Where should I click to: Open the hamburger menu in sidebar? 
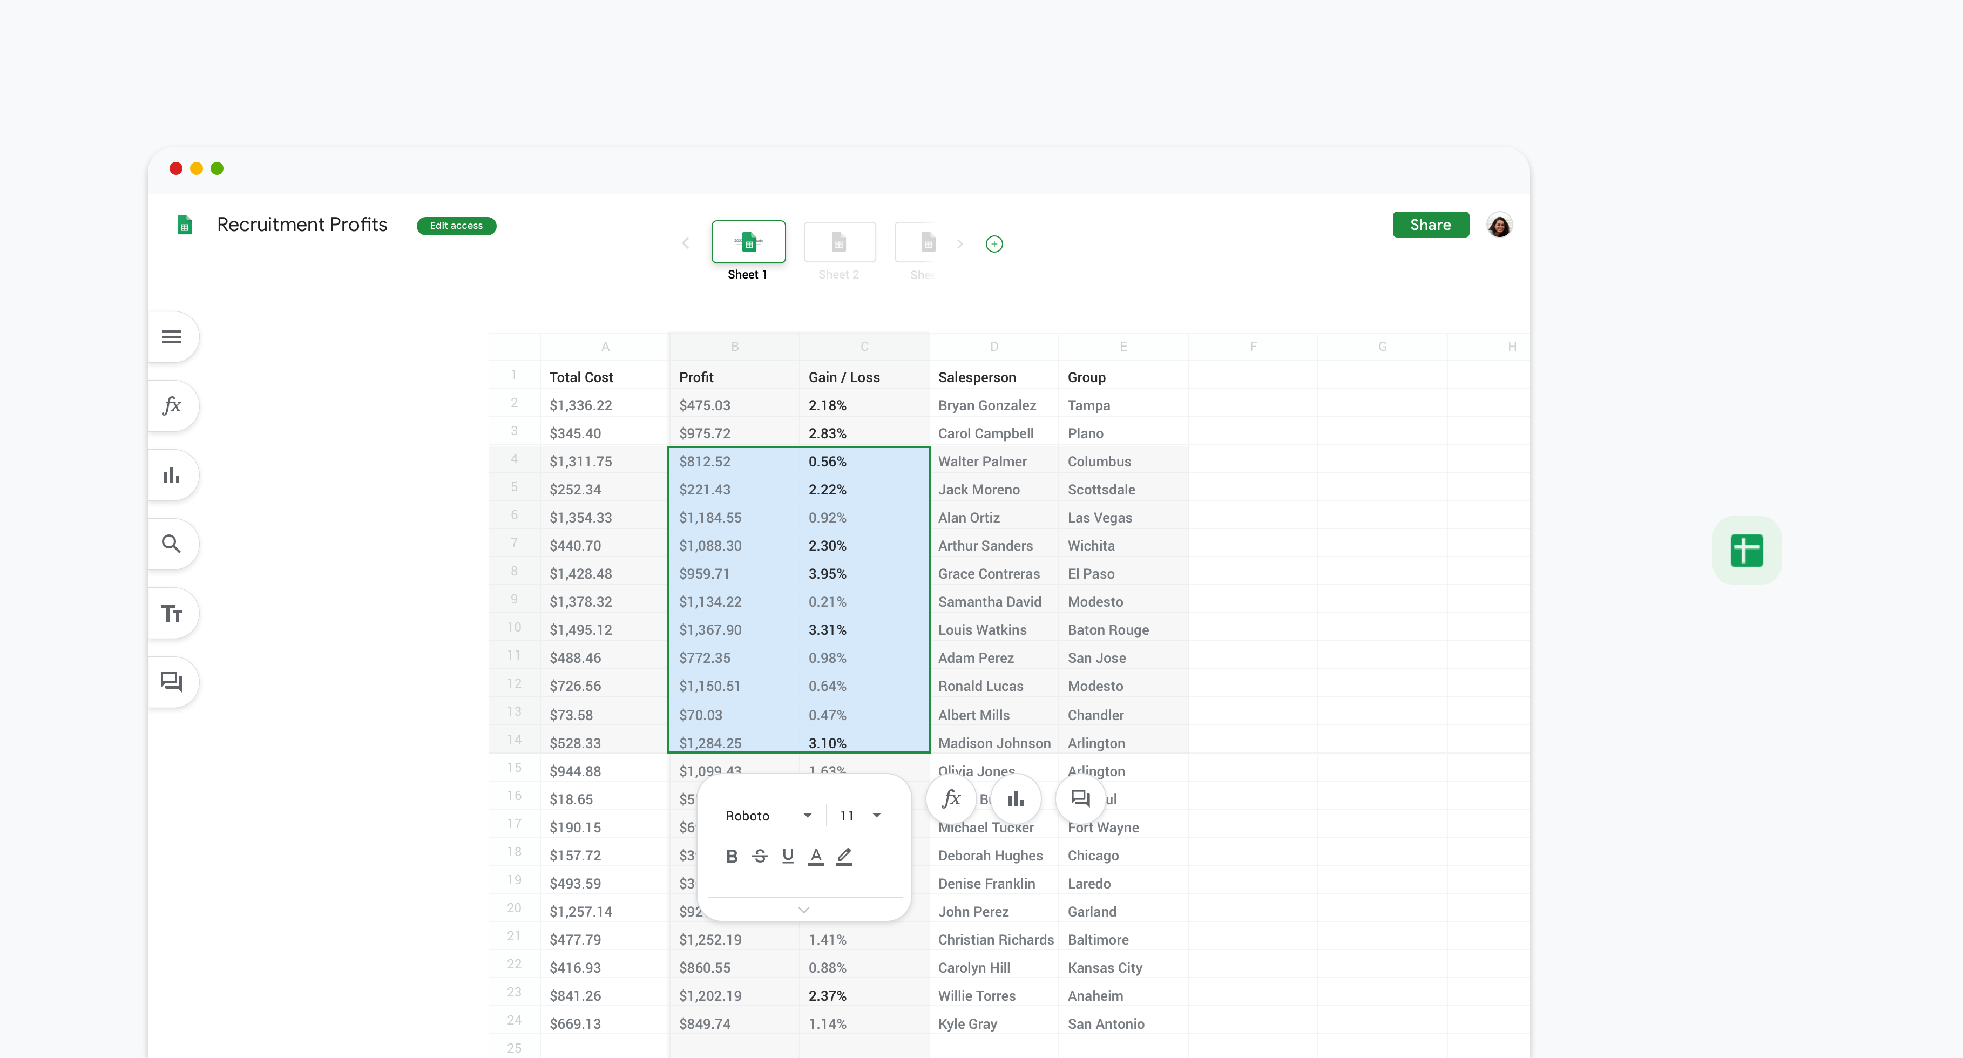[172, 337]
